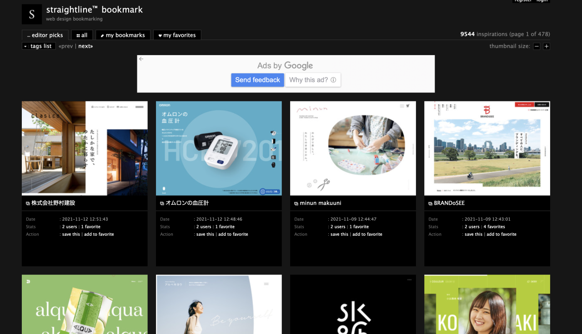
Task: Click 4 favorites stat for BRANDoSEE
Action: 495,227
